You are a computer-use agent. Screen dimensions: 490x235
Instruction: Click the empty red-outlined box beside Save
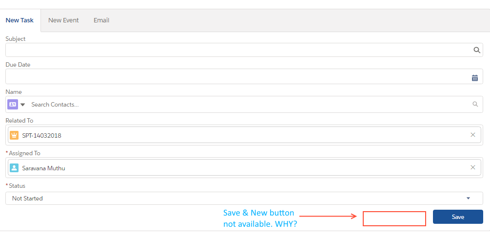[394, 218]
